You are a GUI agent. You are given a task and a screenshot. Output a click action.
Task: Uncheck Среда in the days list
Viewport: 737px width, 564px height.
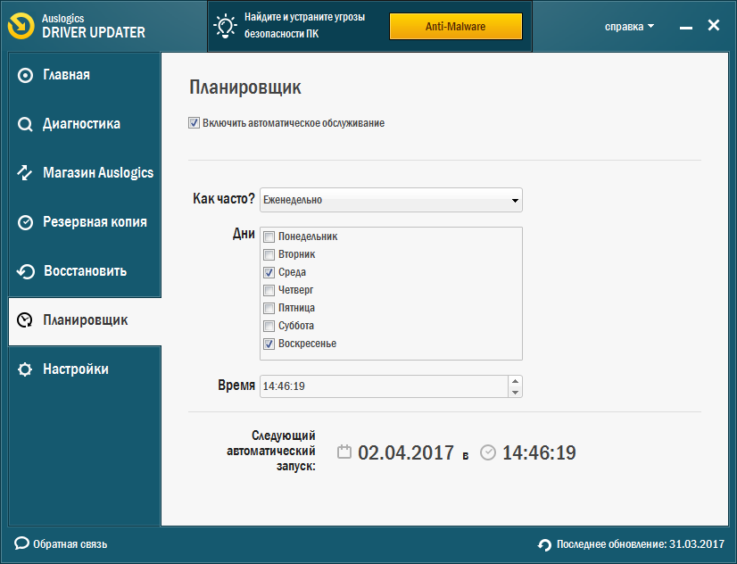point(269,271)
